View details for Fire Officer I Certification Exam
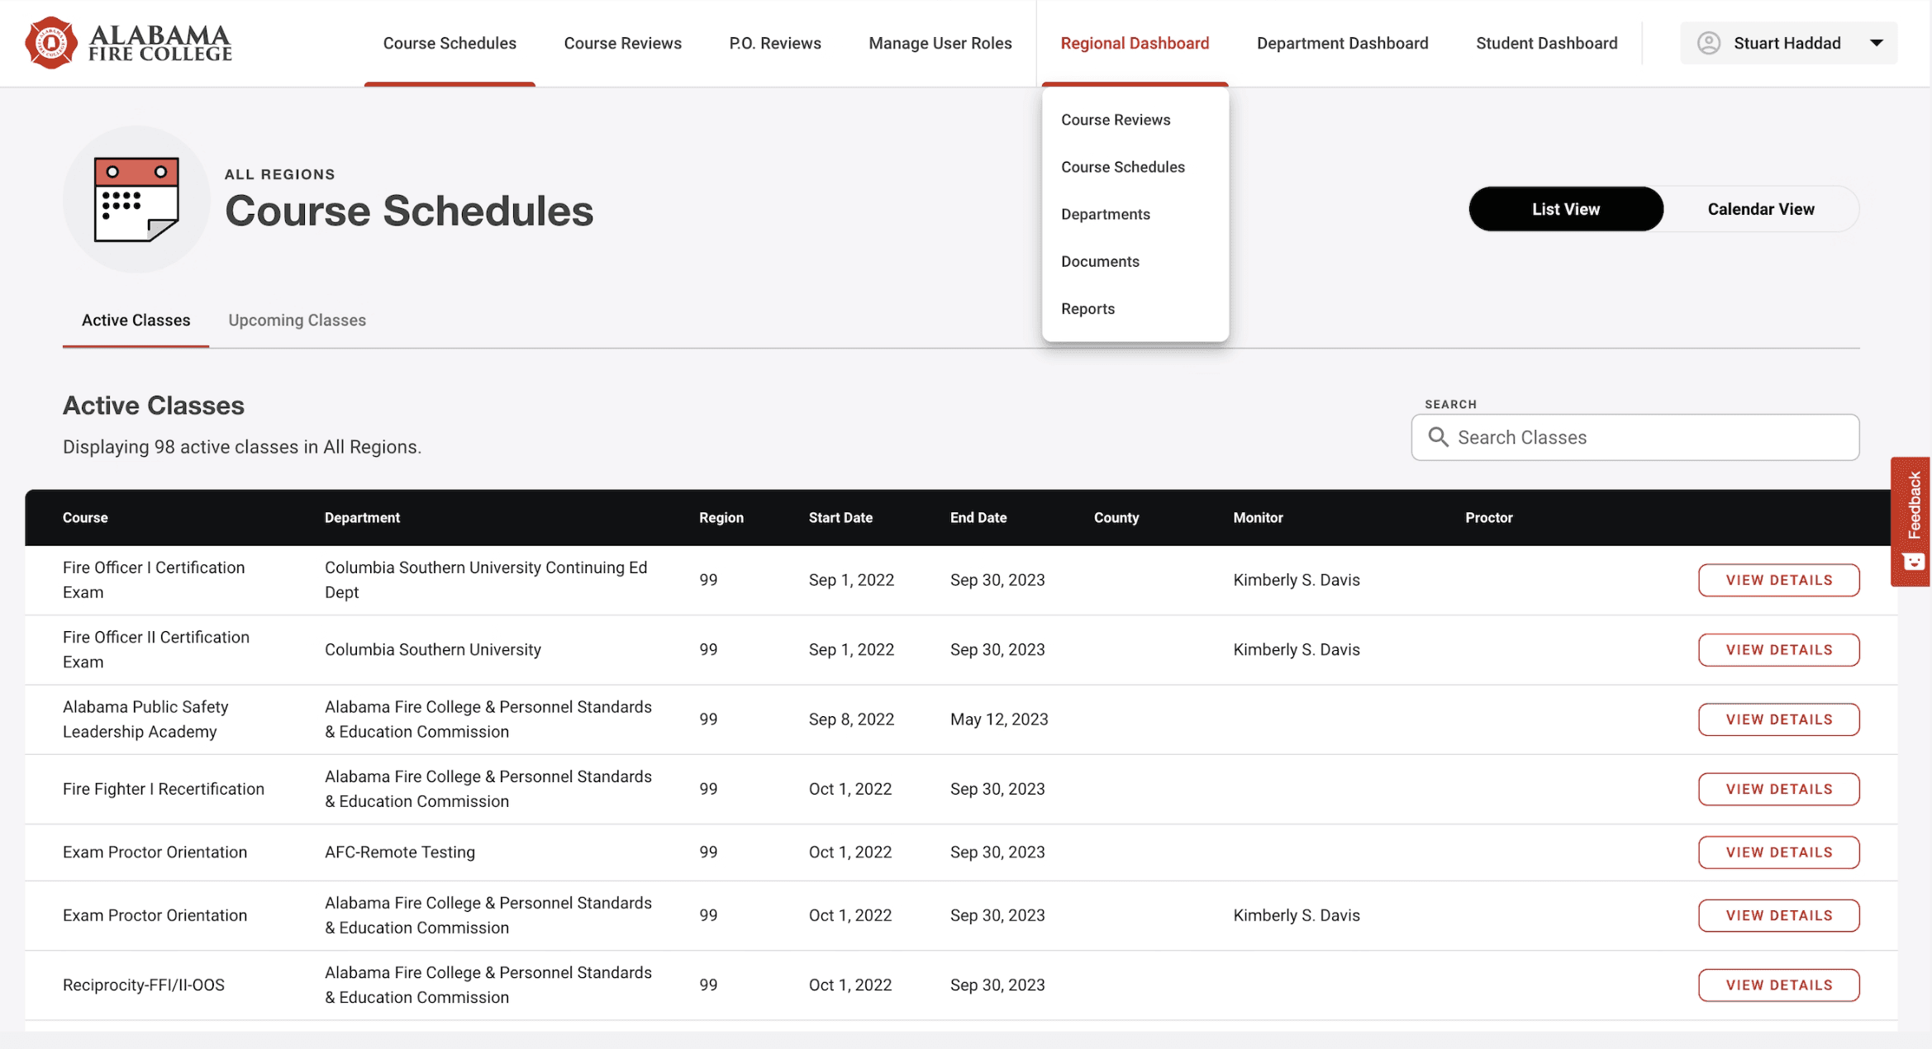Viewport: 1932px width, 1049px height. pos(1777,580)
